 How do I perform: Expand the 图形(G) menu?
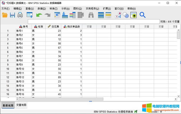click(77, 9)
